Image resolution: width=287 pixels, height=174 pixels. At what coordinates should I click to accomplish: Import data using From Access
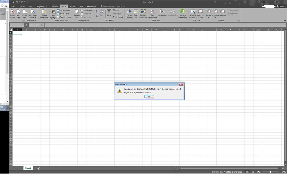[12, 14]
